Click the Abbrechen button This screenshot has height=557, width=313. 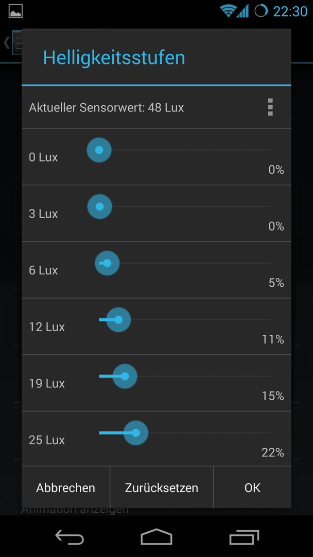pyautogui.click(x=65, y=487)
